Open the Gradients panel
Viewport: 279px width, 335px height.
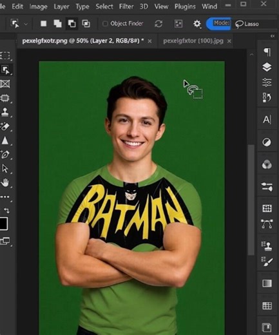[267, 283]
